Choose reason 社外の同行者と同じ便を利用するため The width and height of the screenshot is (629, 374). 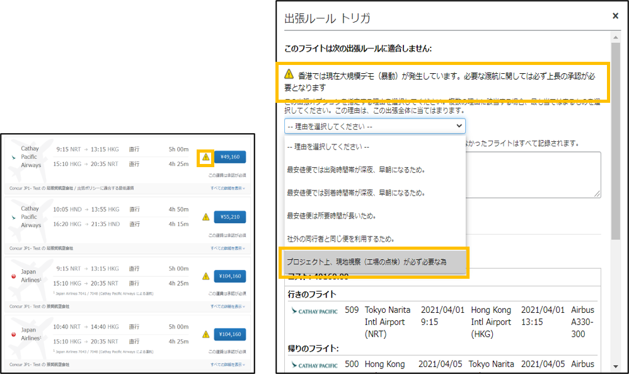374,239
